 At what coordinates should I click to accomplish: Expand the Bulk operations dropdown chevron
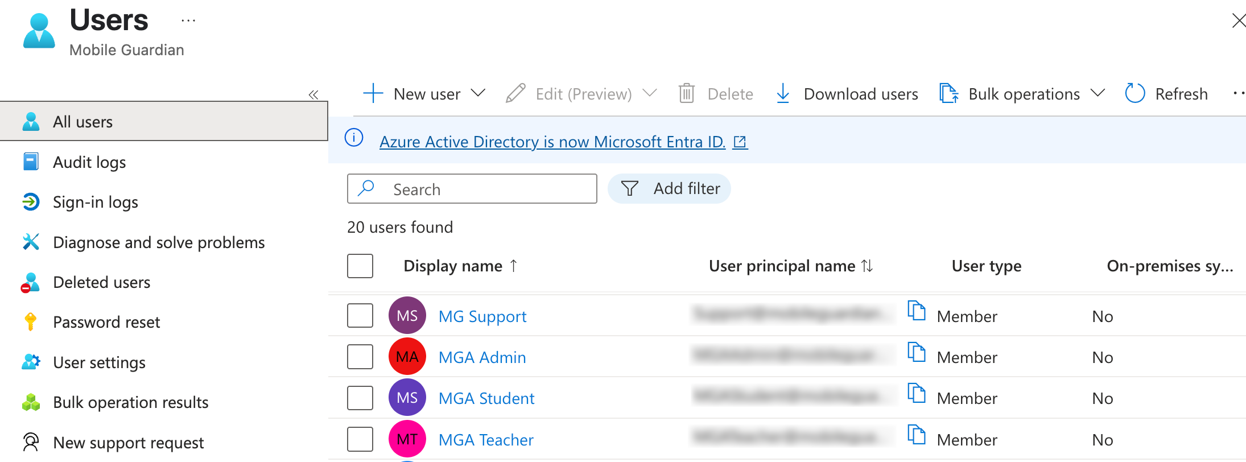pos(1098,93)
